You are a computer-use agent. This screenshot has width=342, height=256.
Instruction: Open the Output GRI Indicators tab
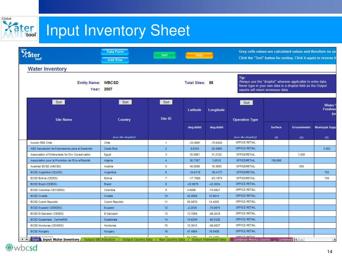point(100,239)
